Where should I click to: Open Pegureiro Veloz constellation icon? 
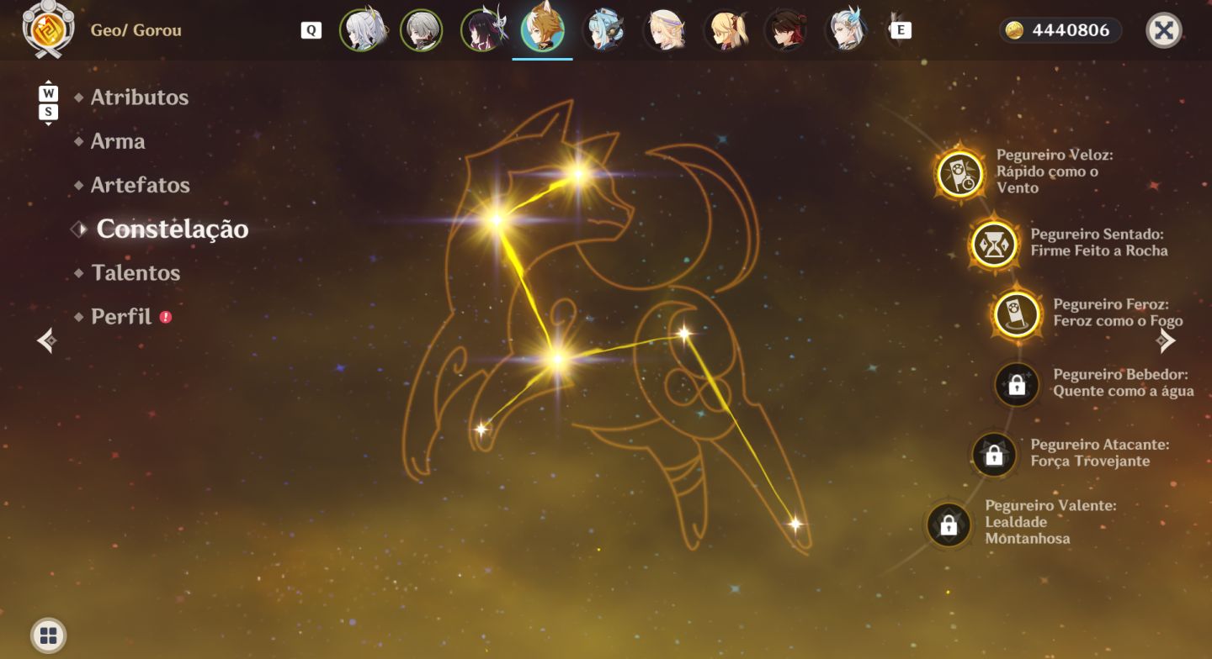pos(959,174)
